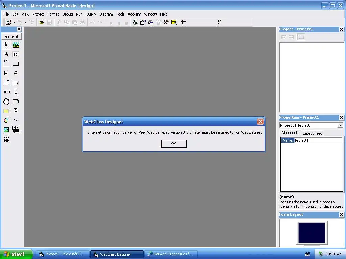This screenshot has height=259, width=346.
Task: Show the Toolbox via hammer icon
Action: point(166,22)
